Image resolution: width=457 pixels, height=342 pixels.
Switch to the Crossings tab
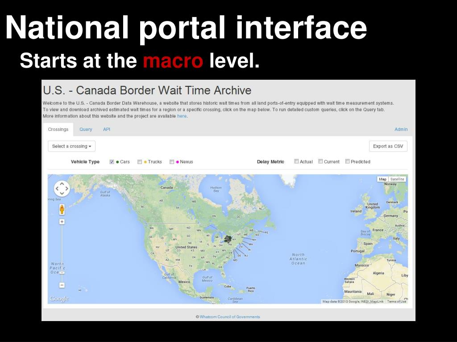pyautogui.click(x=58, y=130)
